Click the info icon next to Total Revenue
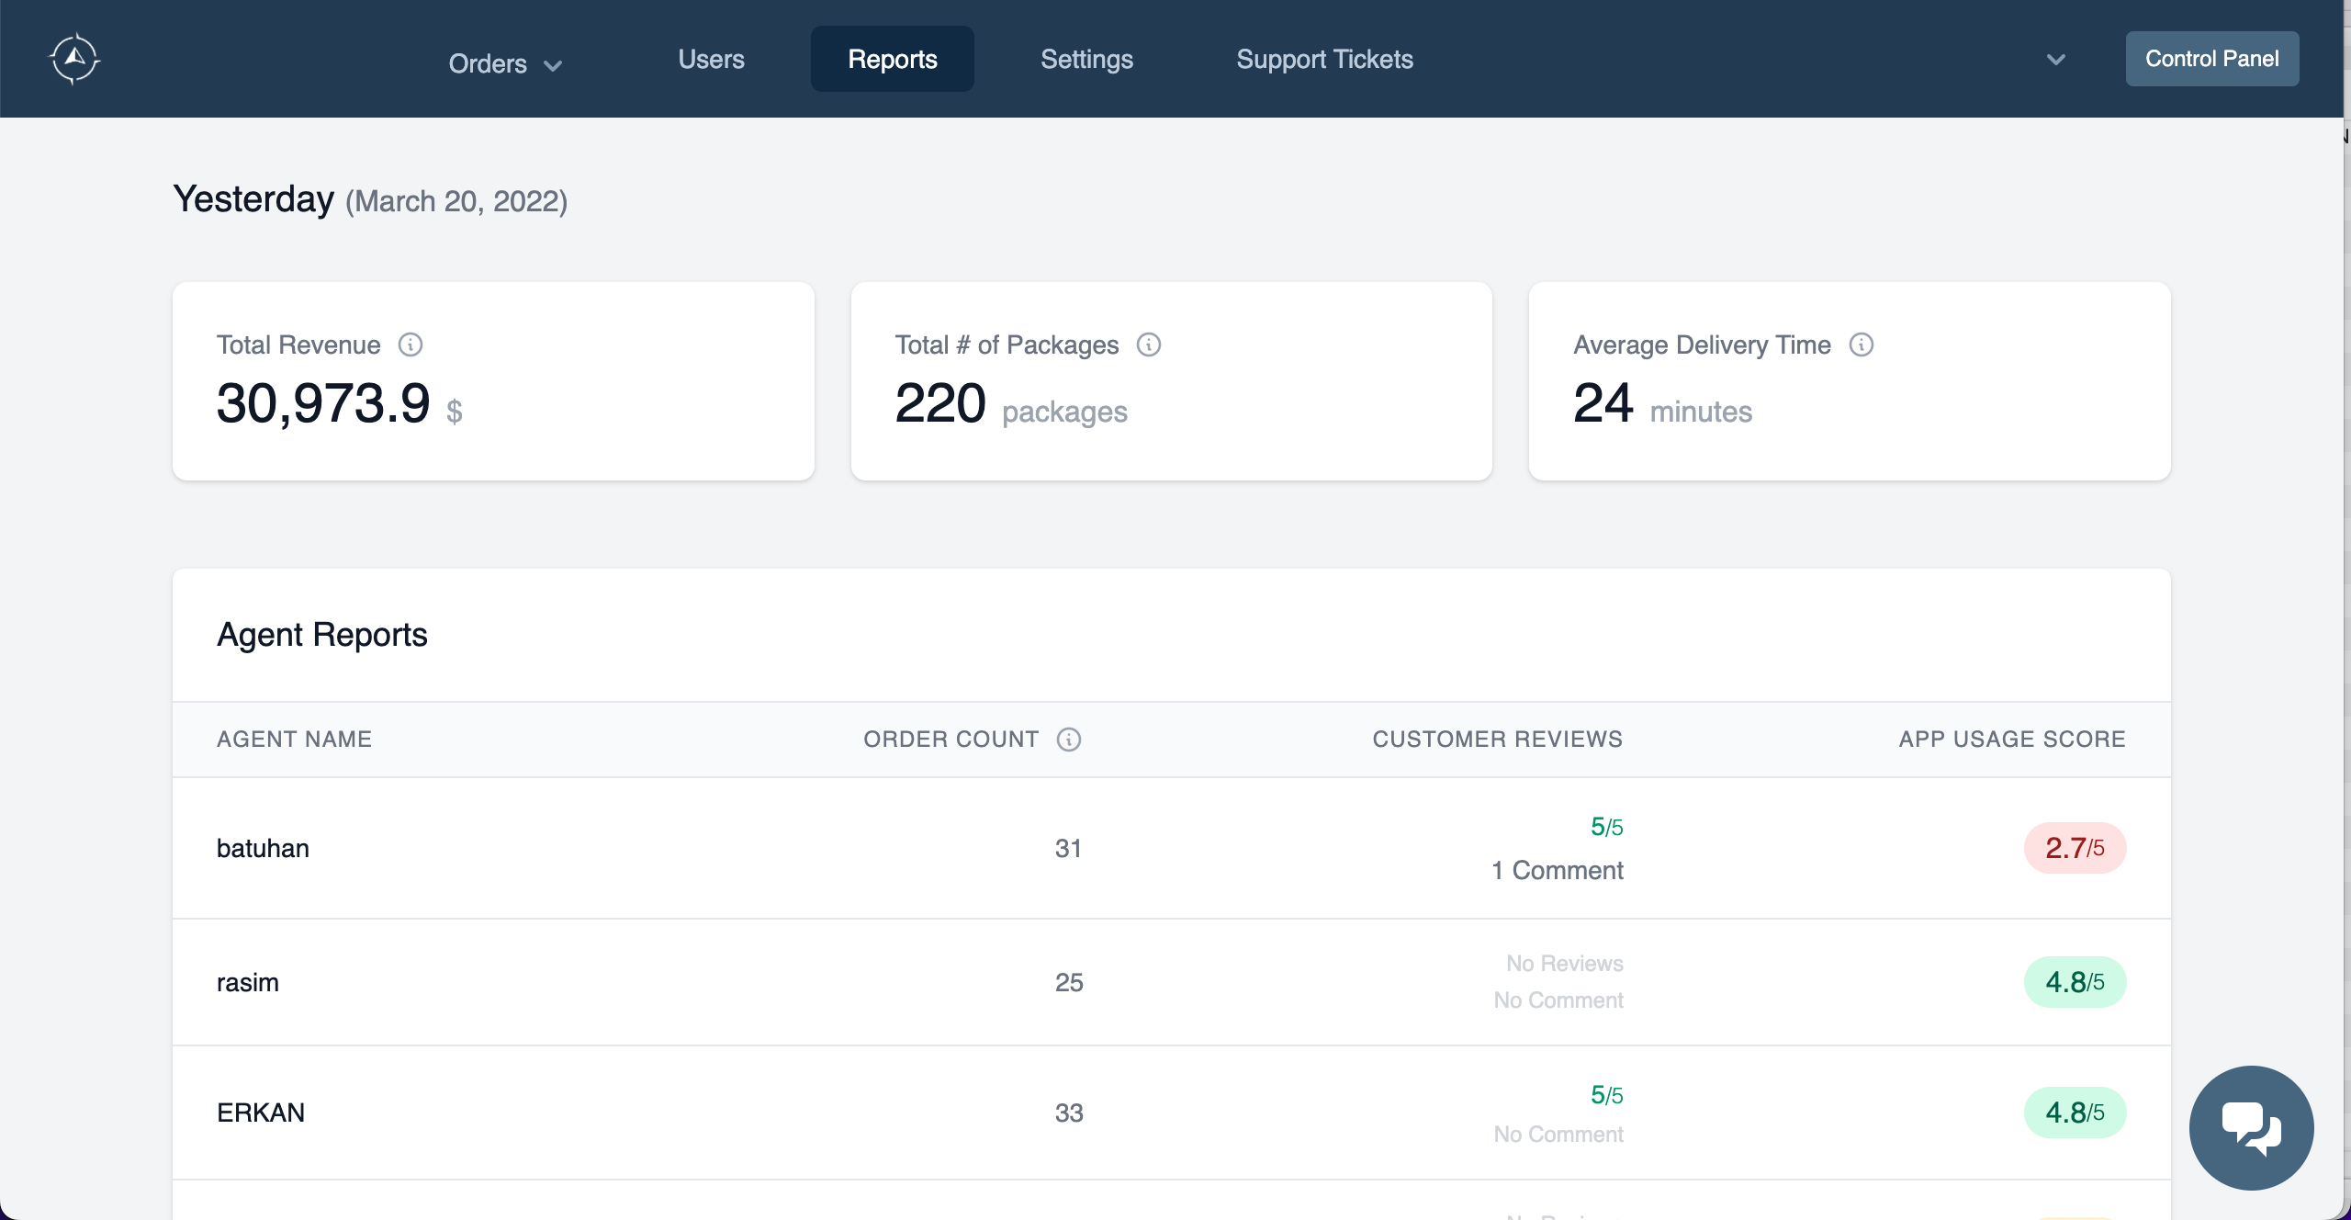Viewport: 2351px width, 1220px height. point(410,345)
